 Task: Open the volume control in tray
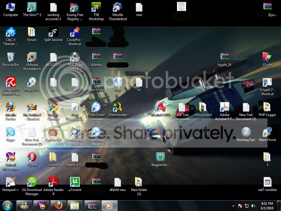coord(253,206)
